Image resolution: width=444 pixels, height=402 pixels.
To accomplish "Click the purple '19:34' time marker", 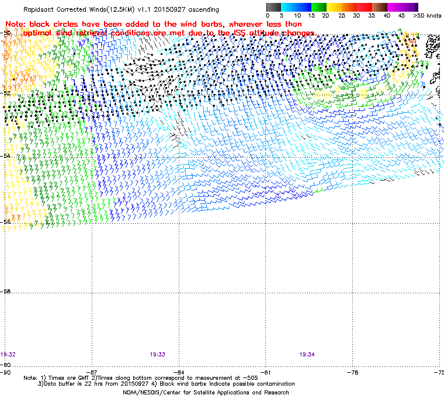I will tap(307, 355).
